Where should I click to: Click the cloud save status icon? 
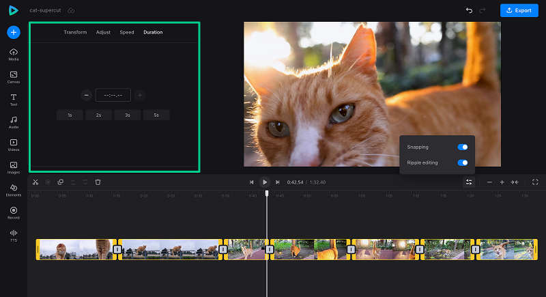[x=71, y=10]
